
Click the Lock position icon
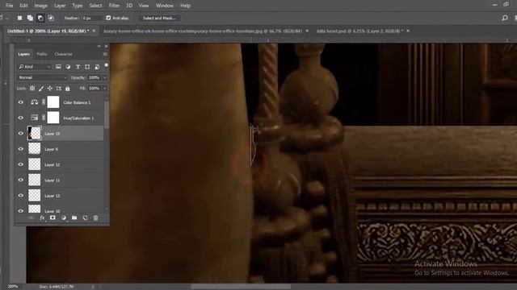[x=50, y=89]
